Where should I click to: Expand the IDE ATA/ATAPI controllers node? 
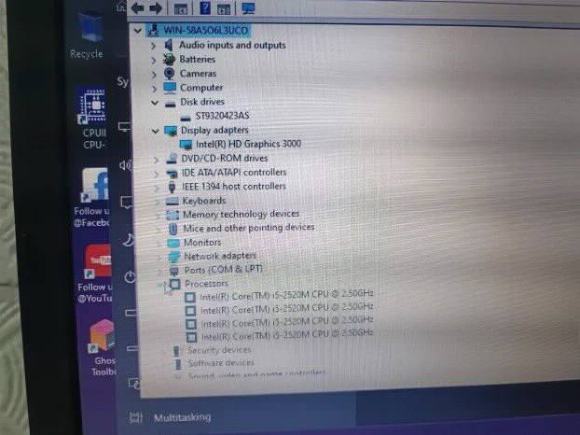pyautogui.click(x=157, y=174)
